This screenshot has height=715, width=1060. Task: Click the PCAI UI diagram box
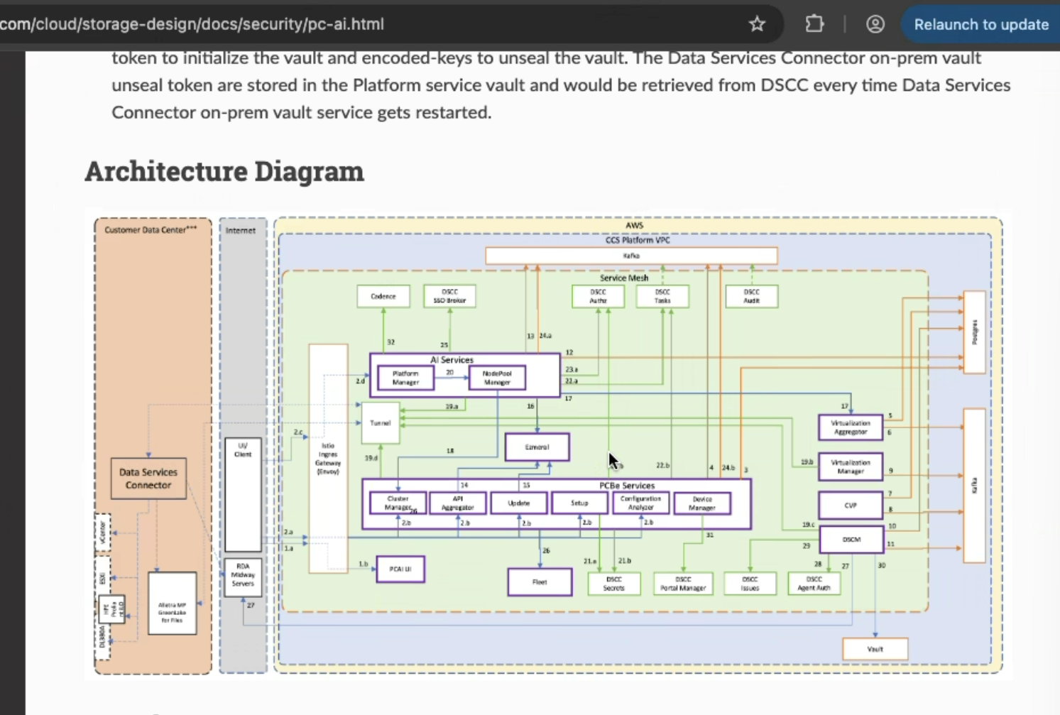[400, 569]
